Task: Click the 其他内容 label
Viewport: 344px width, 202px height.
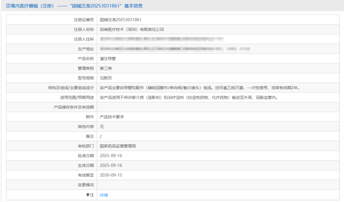Action: (x=86, y=126)
